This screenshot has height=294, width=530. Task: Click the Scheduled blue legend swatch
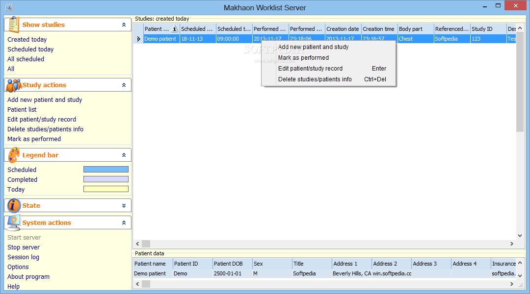pos(106,170)
